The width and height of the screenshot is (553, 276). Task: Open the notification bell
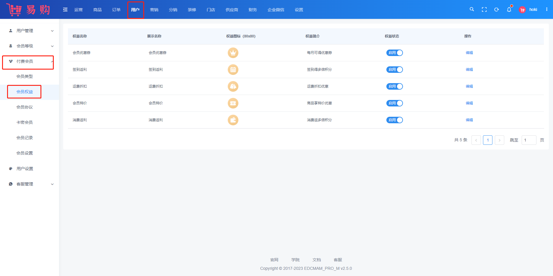tap(509, 9)
